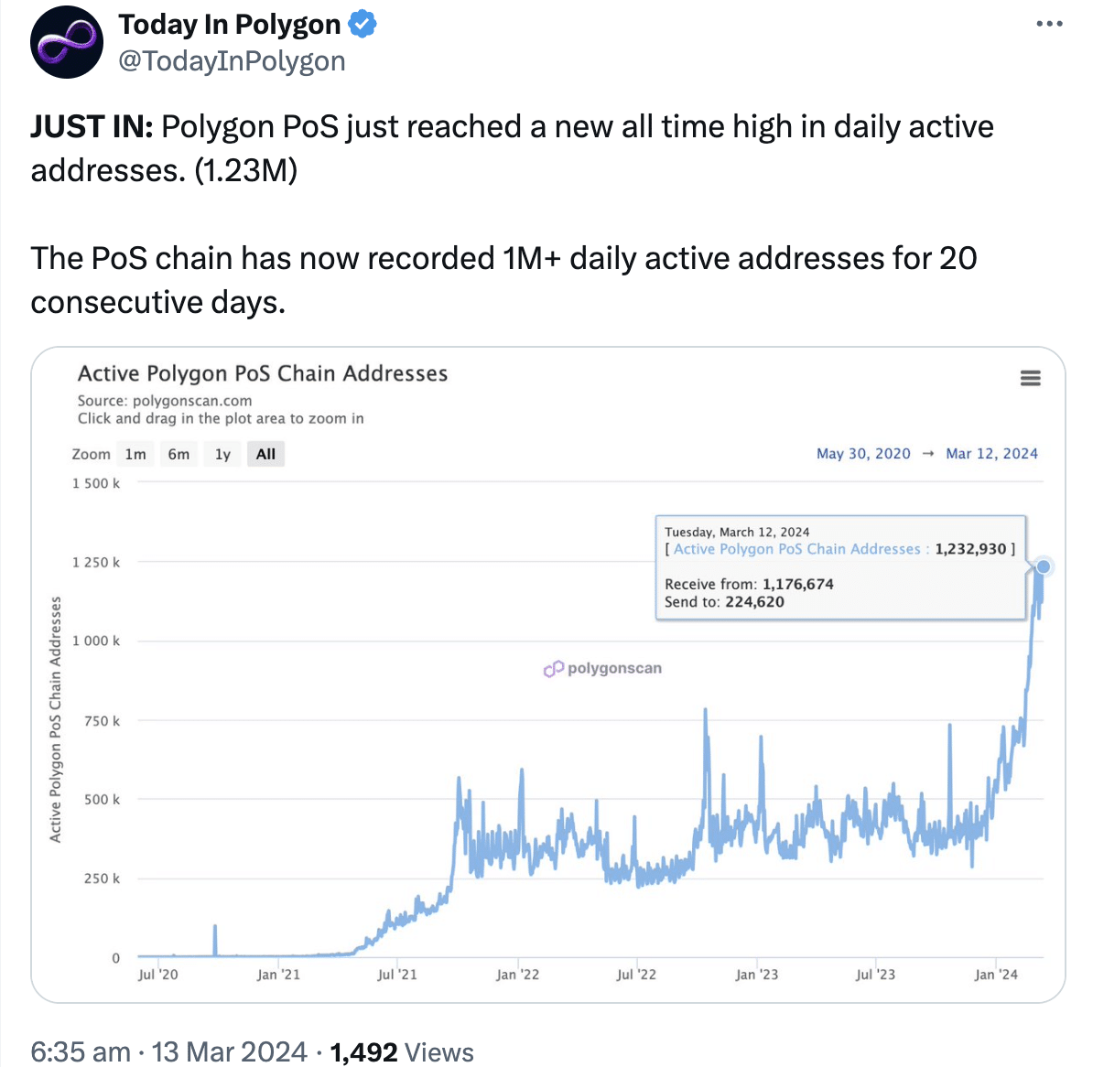Open the tweet's three-dot more options menu

[x=1049, y=24]
